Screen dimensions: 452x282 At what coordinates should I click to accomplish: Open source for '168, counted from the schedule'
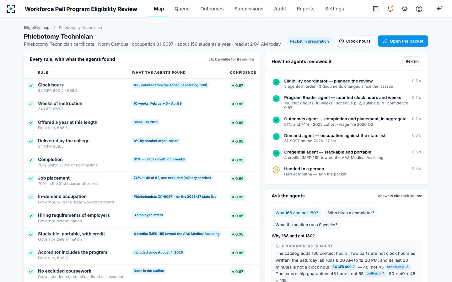pyautogui.click(x=170, y=85)
